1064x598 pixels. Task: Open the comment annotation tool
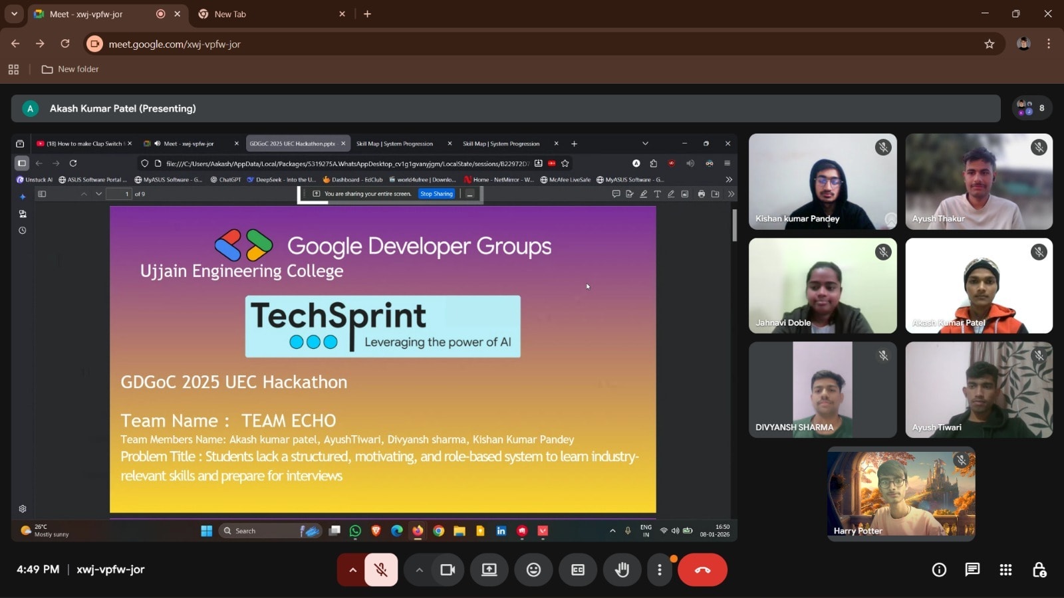(616, 194)
